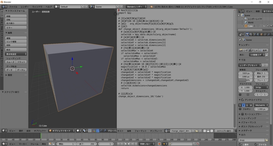Image resolution: width=273 pixels, height=146 pixels.
Task: Open the Window menu
Action: (37, 7)
